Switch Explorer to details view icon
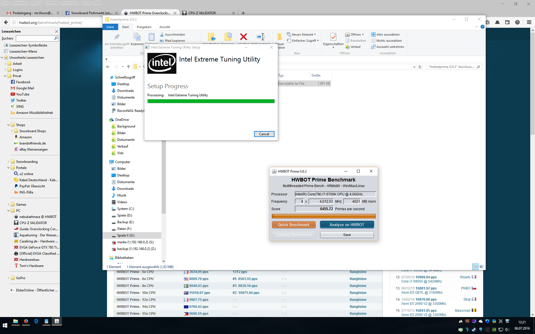This screenshot has height=334, width=535. 475,267
